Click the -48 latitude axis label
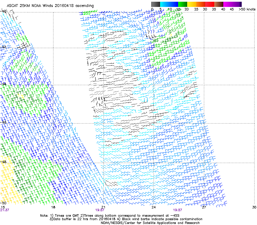Screen dimensions: 257x225 pos(3,162)
